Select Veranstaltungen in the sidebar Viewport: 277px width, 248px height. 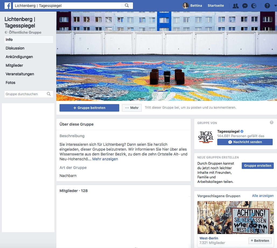click(x=20, y=74)
